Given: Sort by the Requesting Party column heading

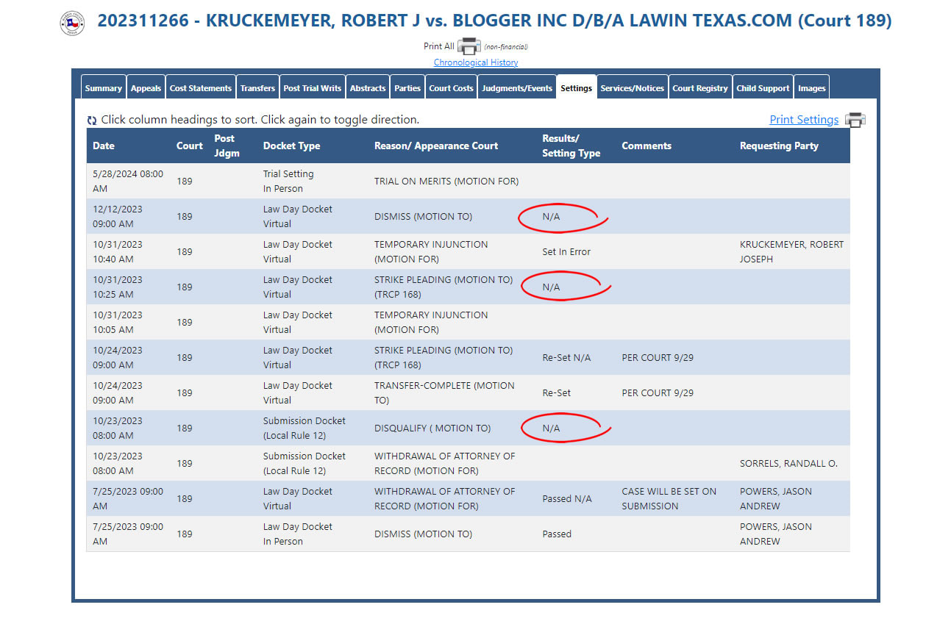Looking at the screenshot, I should click(779, 146).
